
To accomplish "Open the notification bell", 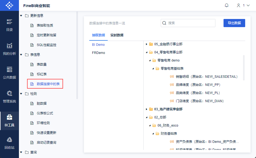I will pyautogui.click(x=227, y=5).
